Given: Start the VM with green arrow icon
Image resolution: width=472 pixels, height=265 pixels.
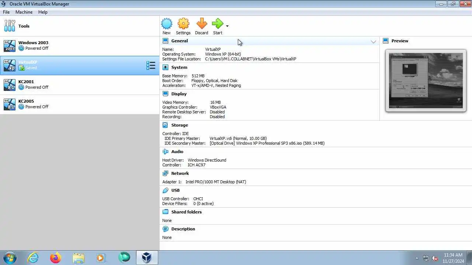Looking at the screenshot, I should pos(218,24).
